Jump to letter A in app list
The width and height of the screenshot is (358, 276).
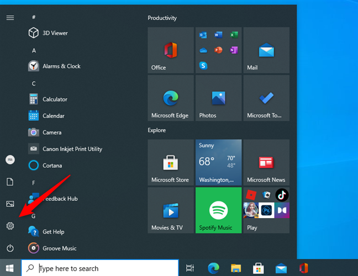point(34,50)
